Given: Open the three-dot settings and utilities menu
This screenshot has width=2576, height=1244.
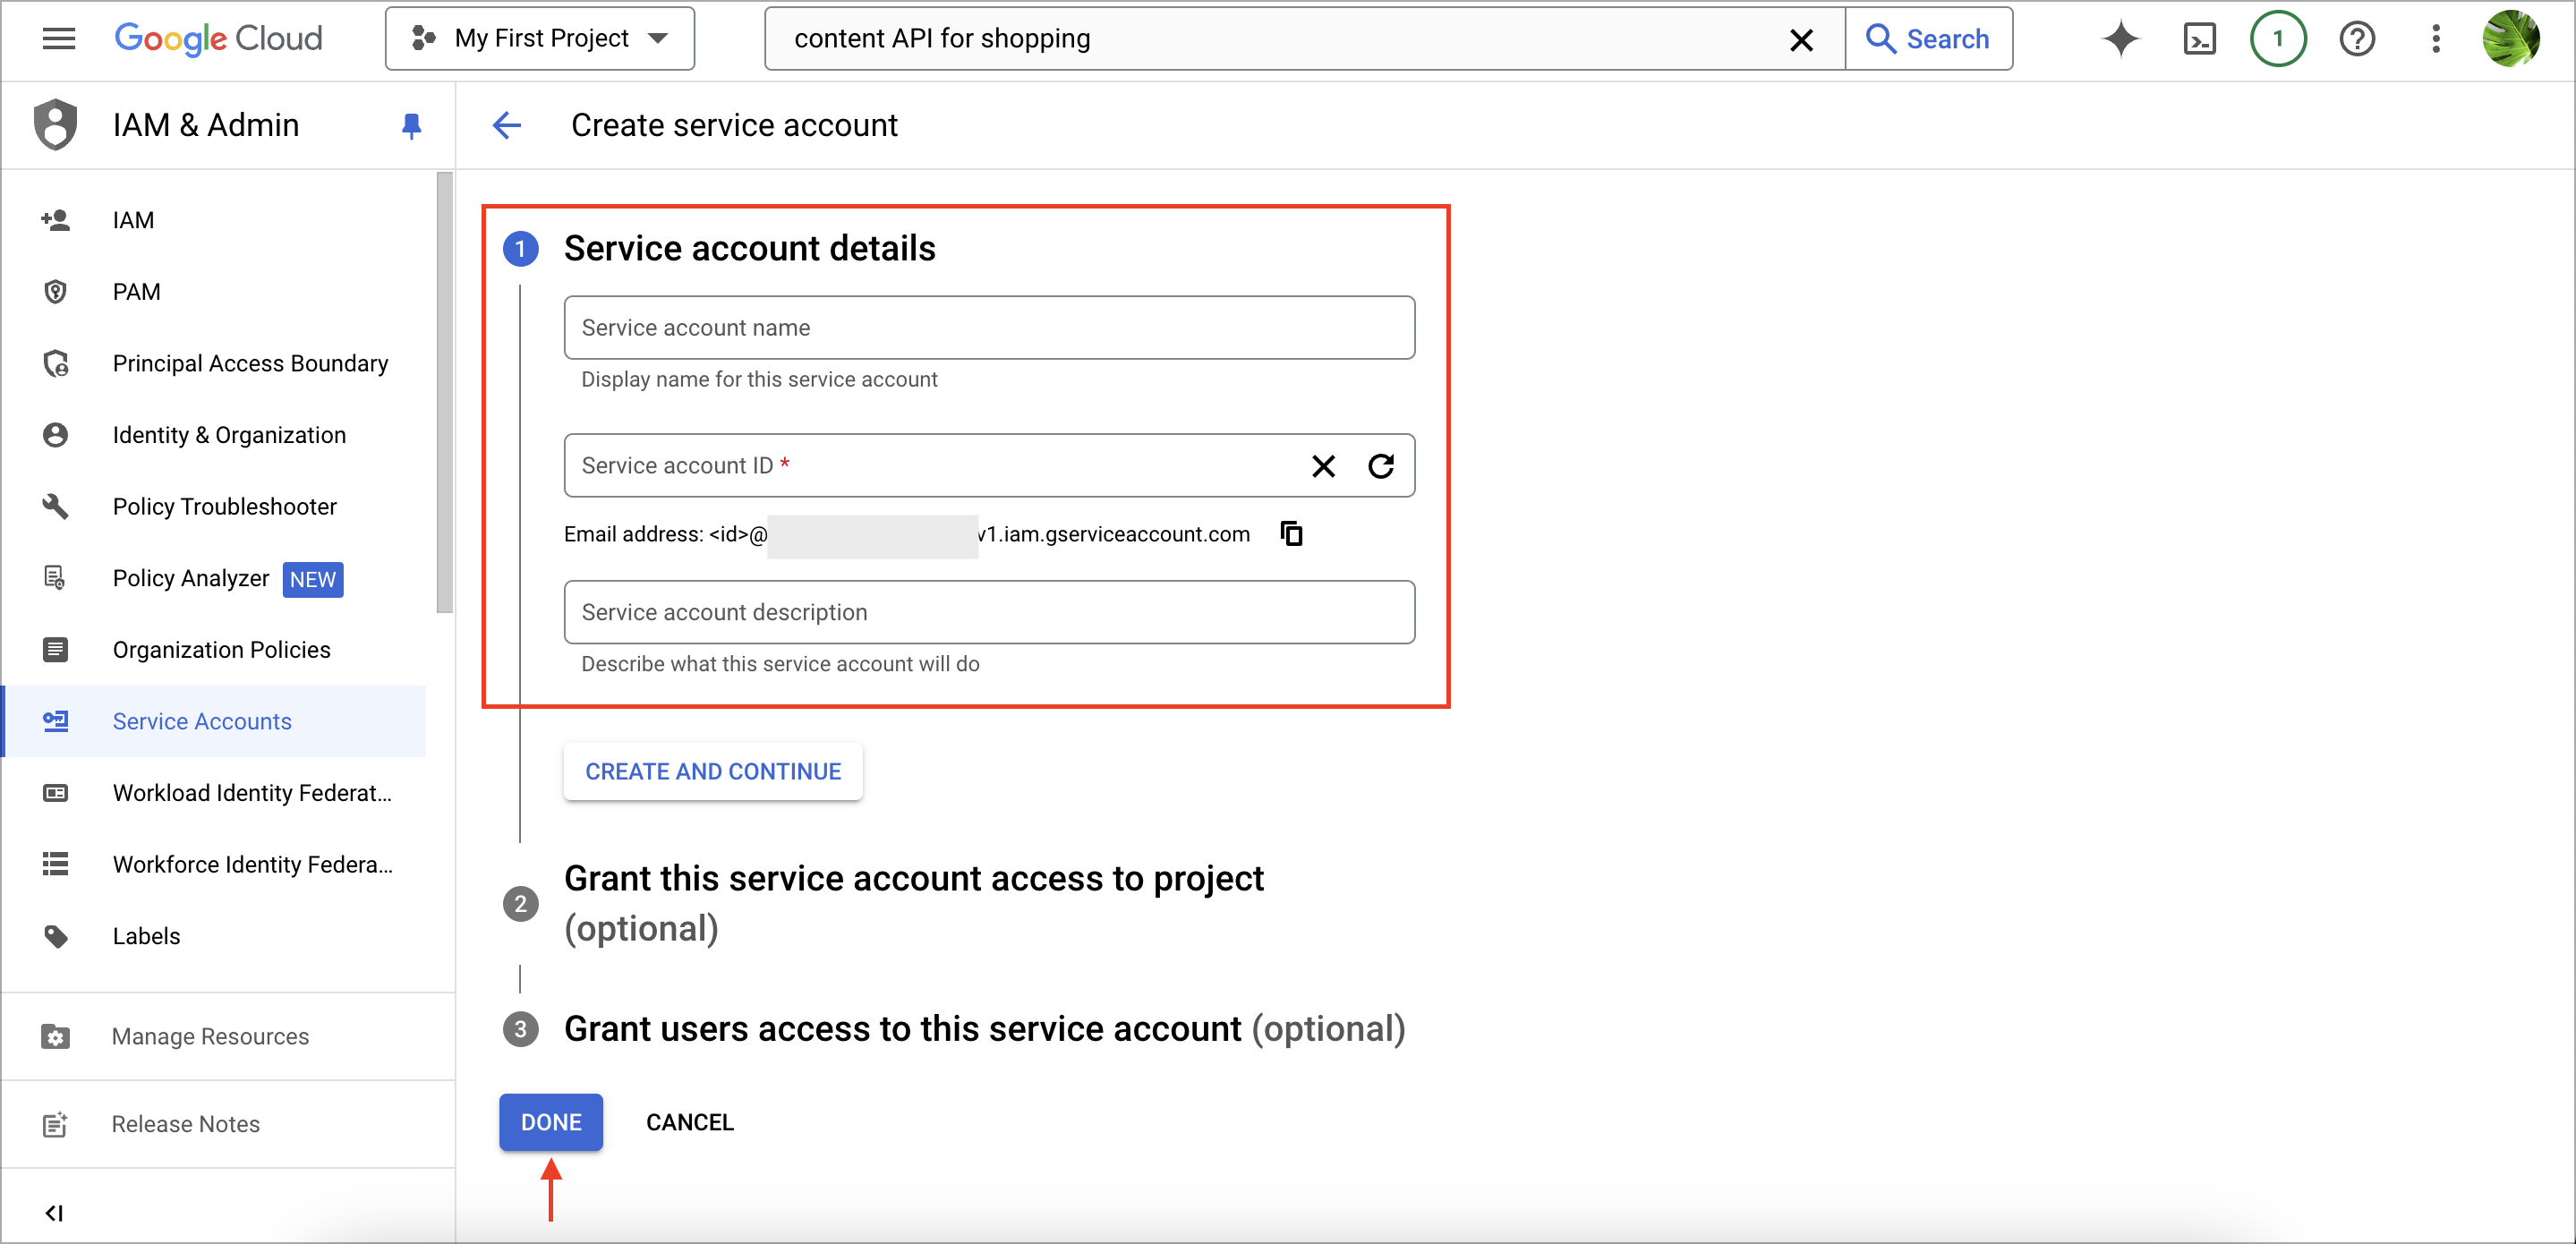Looking at the screenshot, I should pos(2435,39).
